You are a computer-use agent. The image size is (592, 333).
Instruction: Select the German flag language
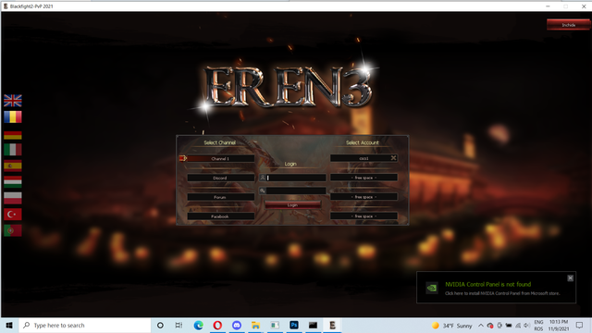13,135
